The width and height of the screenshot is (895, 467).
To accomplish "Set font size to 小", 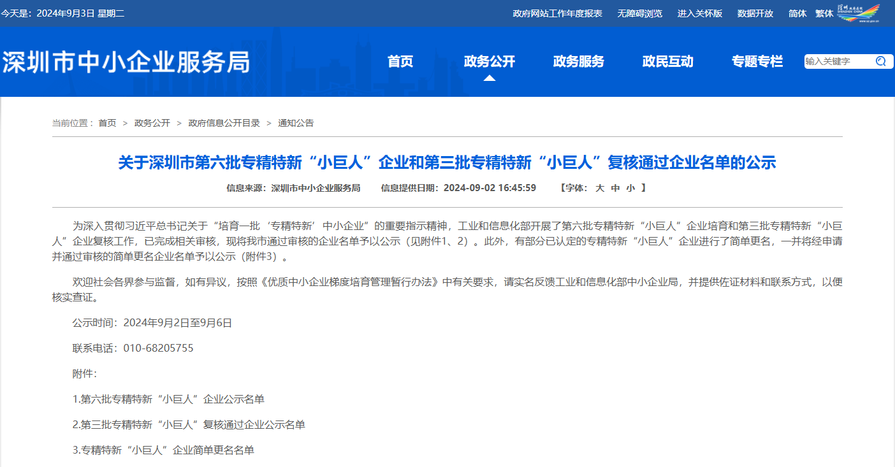I will [x=630, y=188].
